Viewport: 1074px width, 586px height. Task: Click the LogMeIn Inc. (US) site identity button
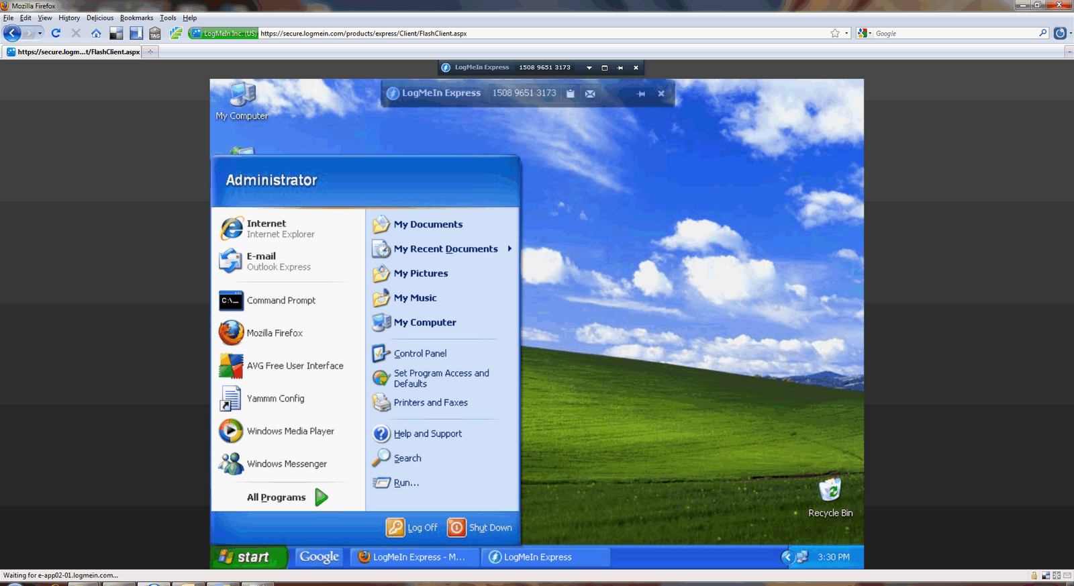[223, 33]
